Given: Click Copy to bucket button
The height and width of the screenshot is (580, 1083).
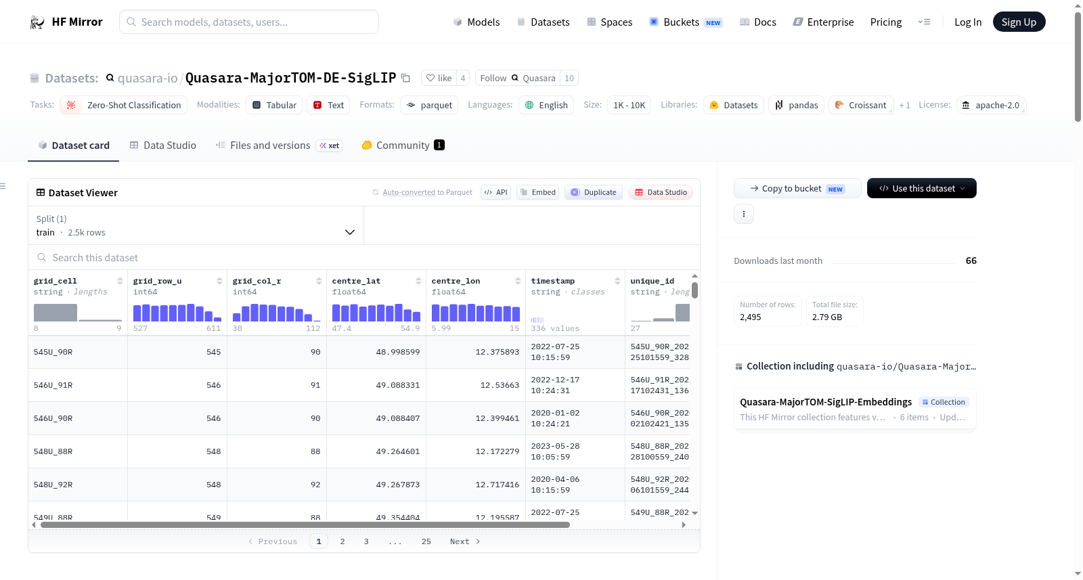Looking at the screenshot, I should 797,188.
